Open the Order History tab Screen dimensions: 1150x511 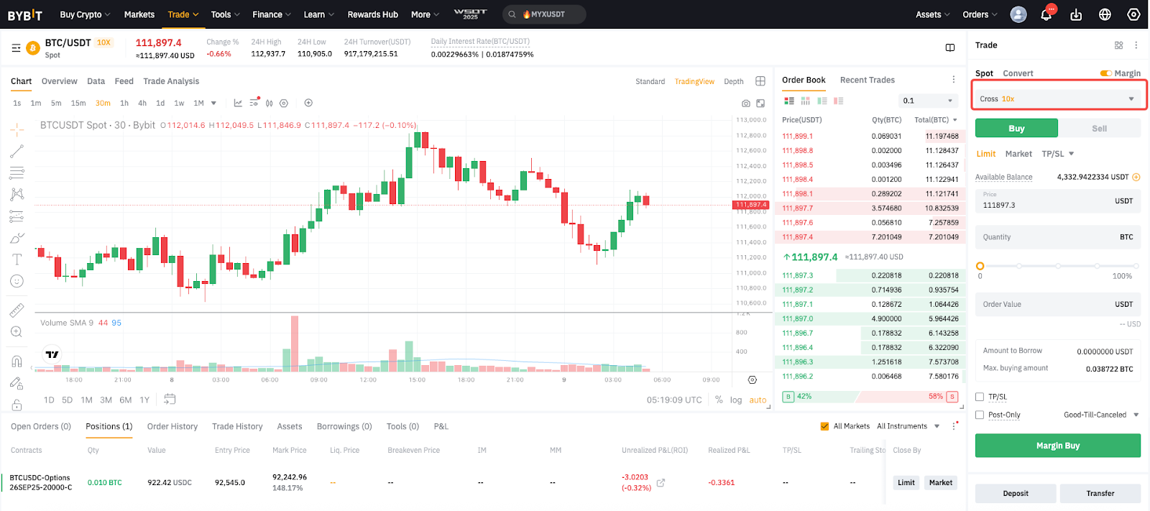(172, 426)
